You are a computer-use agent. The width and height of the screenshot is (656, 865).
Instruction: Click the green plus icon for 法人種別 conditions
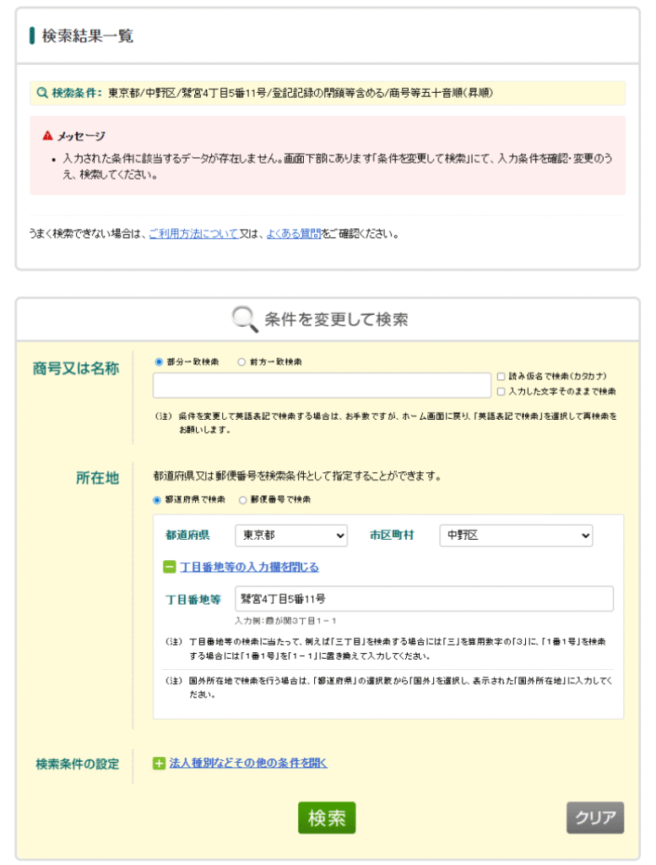coord(159,763)
